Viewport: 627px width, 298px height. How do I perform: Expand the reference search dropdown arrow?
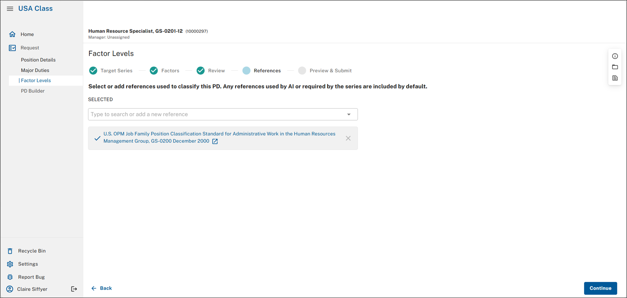349,114
